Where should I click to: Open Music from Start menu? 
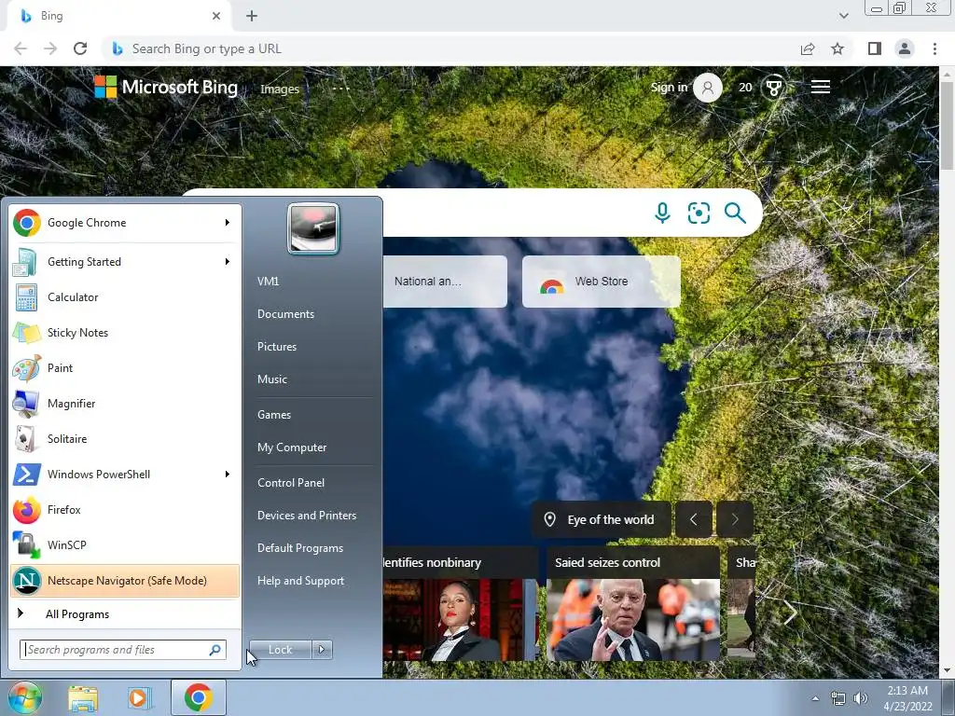[x=271, y=379]
